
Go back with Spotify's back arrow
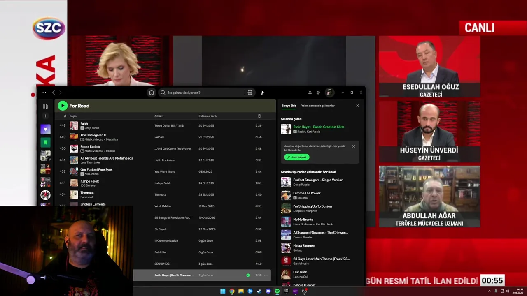tap(54, 92)
